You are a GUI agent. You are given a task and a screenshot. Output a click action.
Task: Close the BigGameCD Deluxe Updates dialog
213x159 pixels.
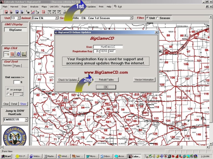[x=156, y=32]
